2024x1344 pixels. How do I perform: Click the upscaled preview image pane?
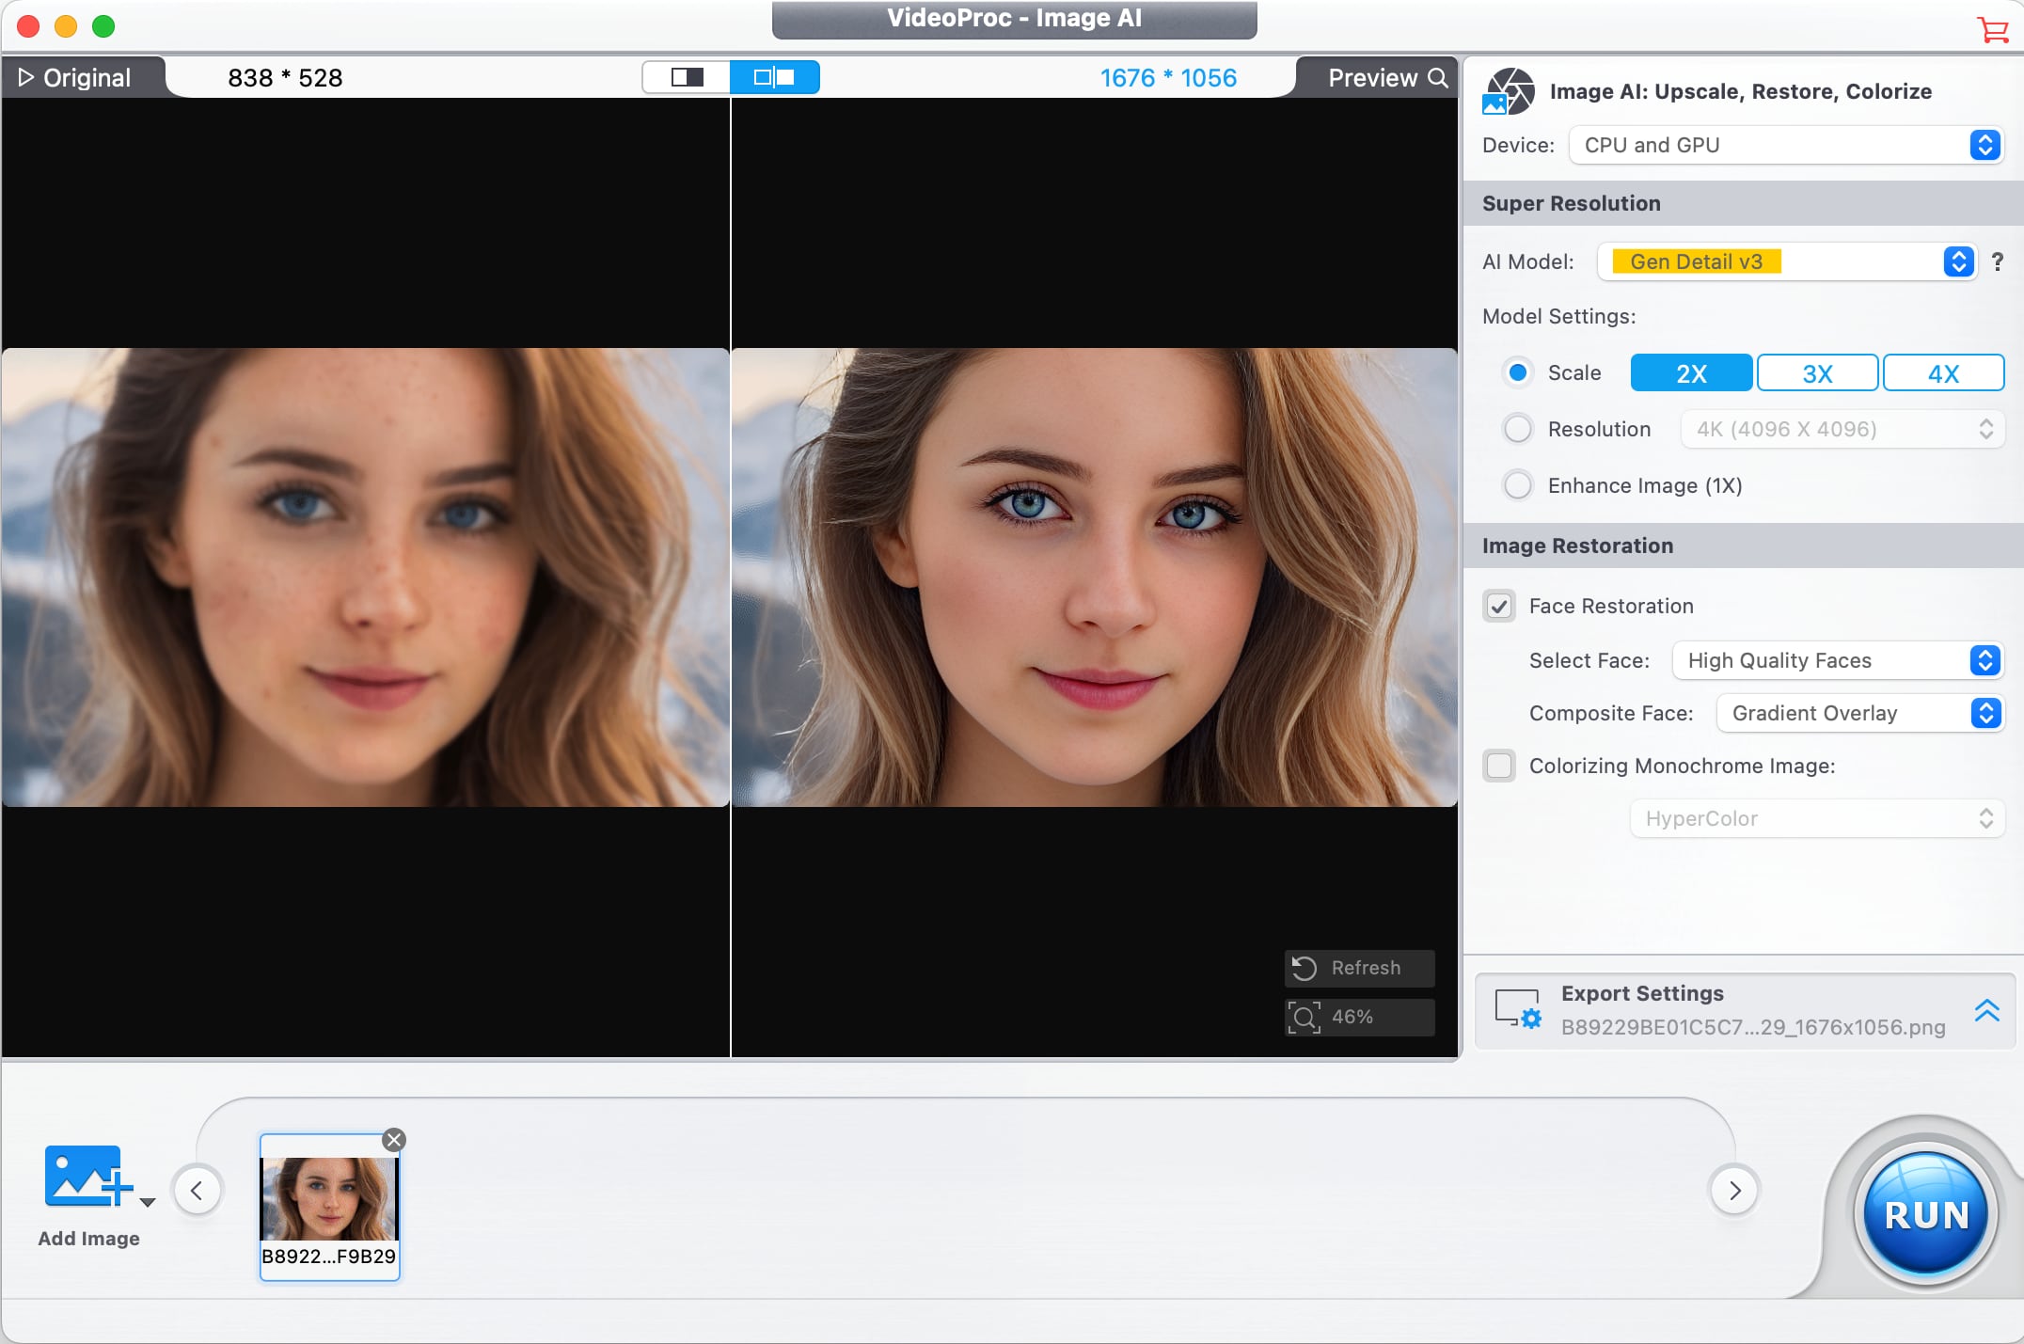[1094, 577]
